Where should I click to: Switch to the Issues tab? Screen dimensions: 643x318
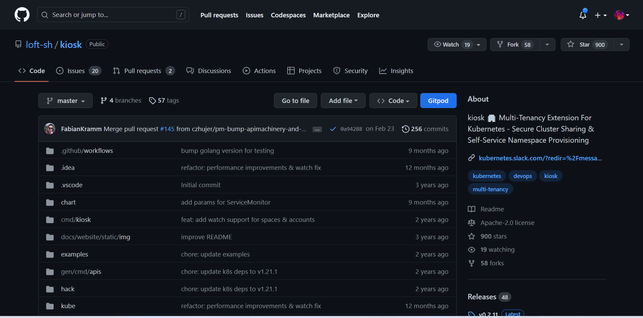tap(79, 71)
